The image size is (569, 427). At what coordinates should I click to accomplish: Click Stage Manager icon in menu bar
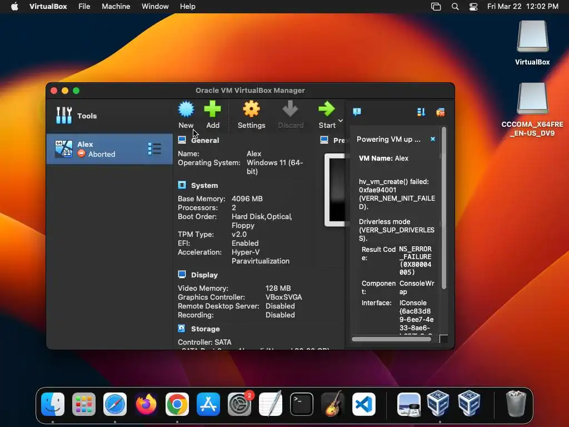click(436, 7)
